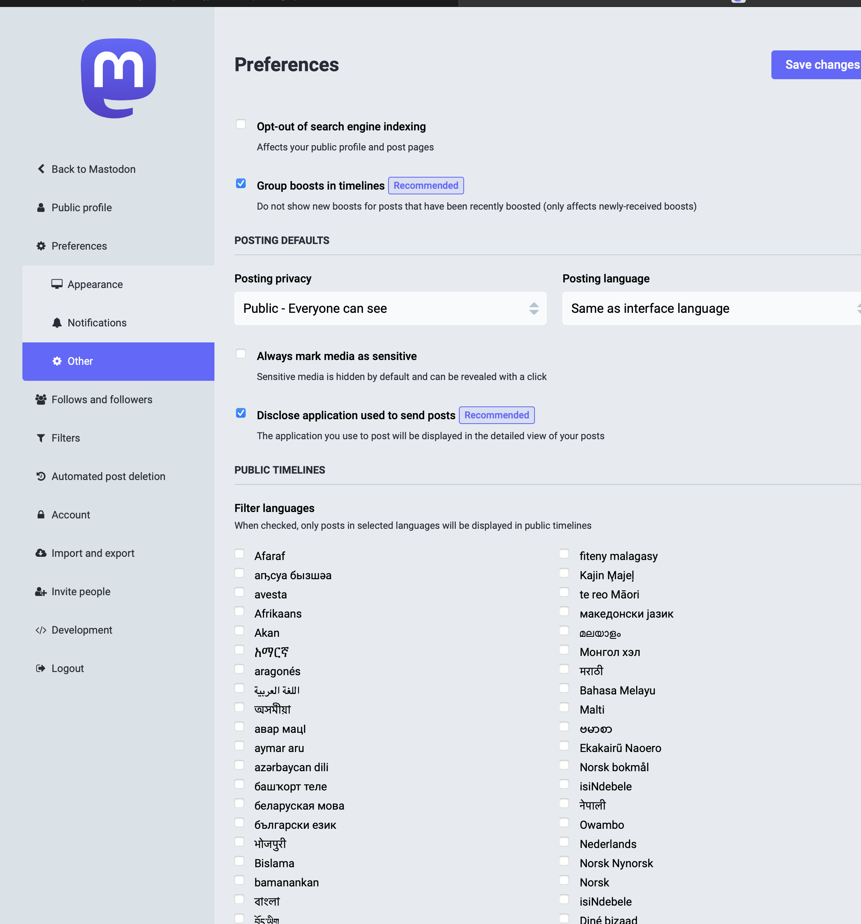
Task: Enable Opt-out of search engine indexing
Action: pos(241,124)
